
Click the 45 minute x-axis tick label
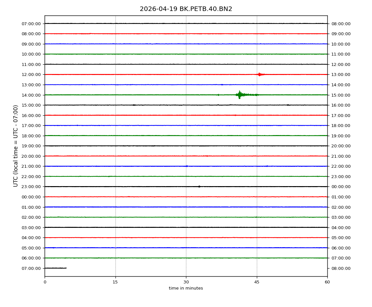(x=257, y=282)
